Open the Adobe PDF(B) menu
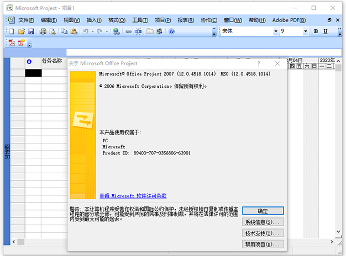This screenshot has height=256, width=346. tap(289, 20)
